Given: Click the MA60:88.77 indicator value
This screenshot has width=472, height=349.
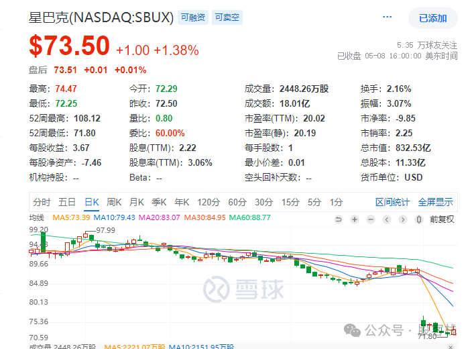Looking at the screenshot, I should (x=250, y=217).
